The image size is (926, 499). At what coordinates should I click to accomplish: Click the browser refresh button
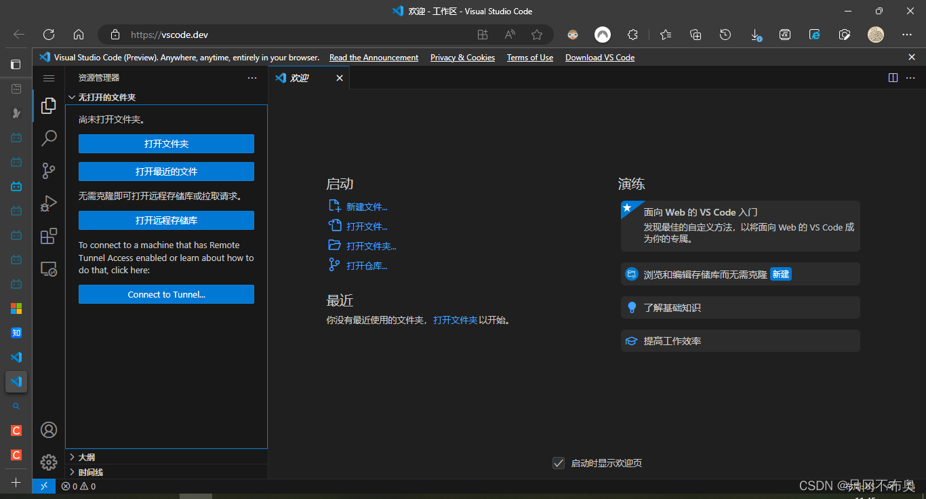49,35
